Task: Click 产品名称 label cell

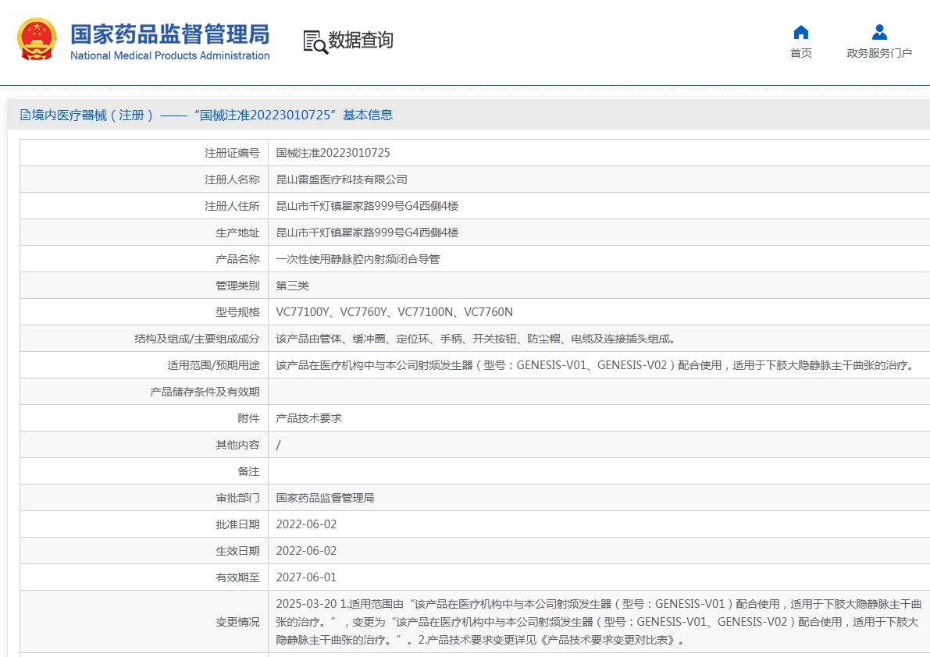Action: point(144,259)
